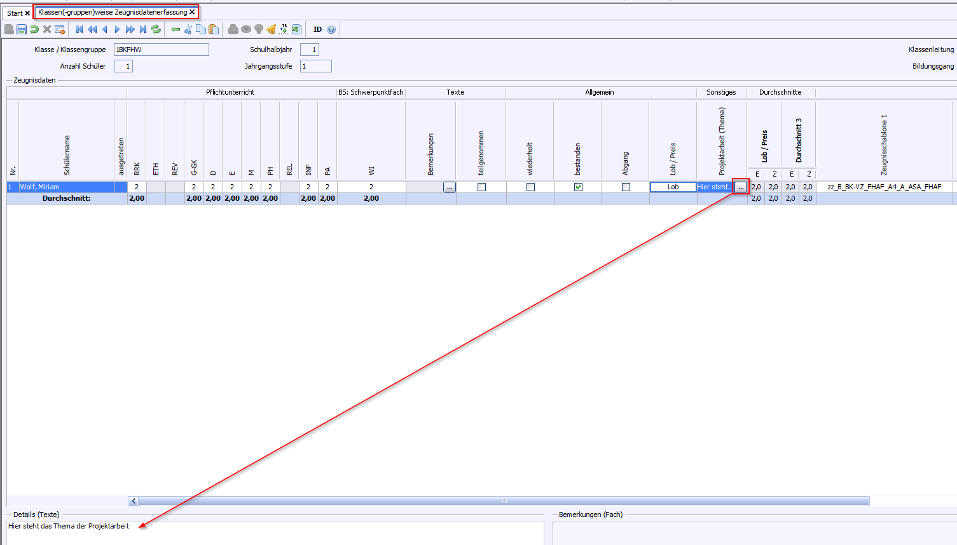Click the green Undo arrow icon
Screen dimensions: 957x545
(x=34, y=29)
